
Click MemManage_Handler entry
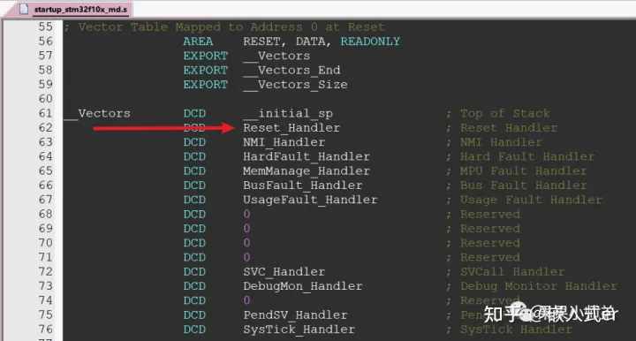pos(307,171)
